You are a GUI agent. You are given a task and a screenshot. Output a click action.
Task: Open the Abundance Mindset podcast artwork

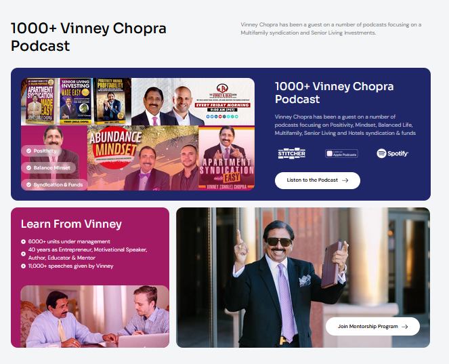click(x=143, y=158)
